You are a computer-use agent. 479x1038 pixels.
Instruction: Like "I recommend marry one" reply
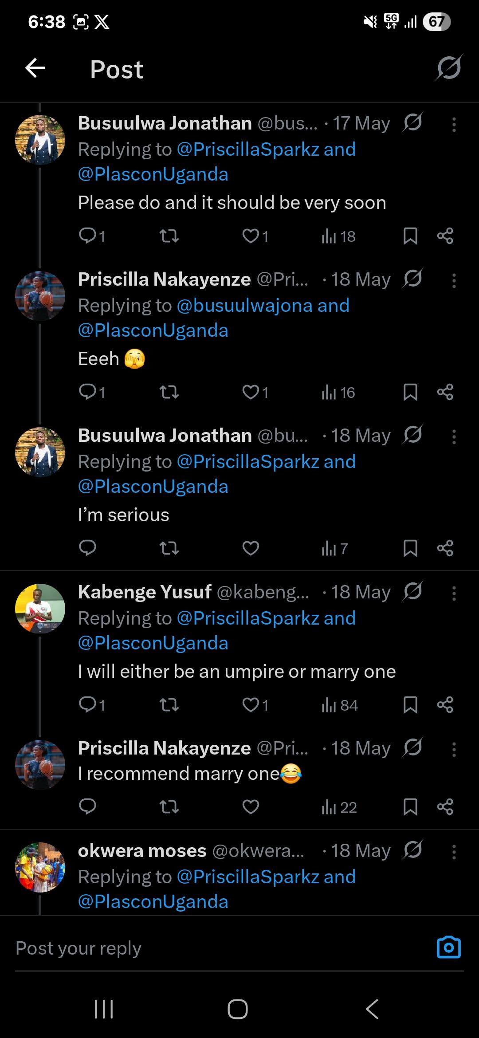(x=251, y=807)
